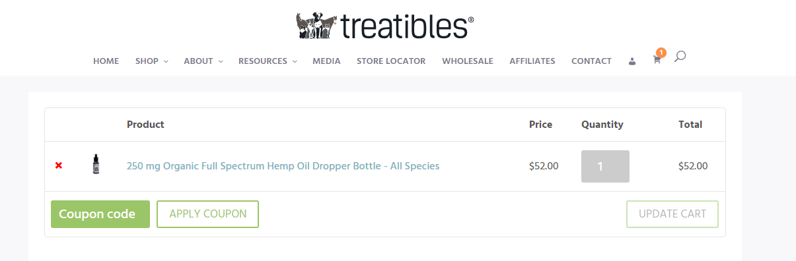The width and height of the screenshot is (796, 261).
Task: Open the shopping cart icon
Action: click(x=657, y=60)
